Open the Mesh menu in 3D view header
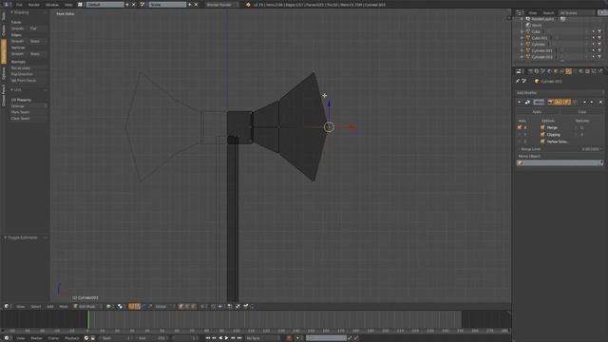Image resolution: width=608 pixels, height=342 pixels. 64,306
